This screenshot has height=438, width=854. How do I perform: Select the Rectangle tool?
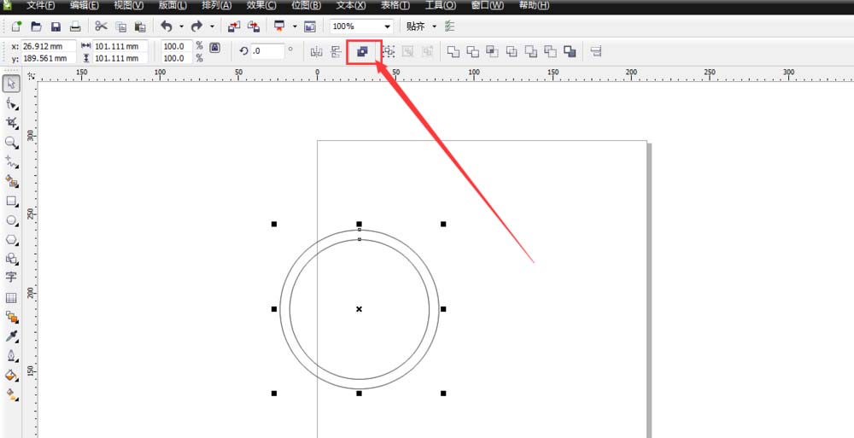pyautogui.click(x=12, y=201)
